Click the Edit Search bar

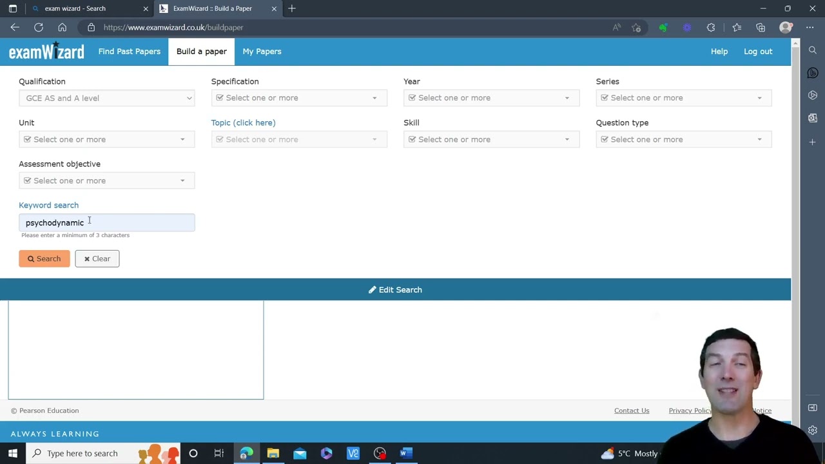pyautogui.click(x=395, y=290)
